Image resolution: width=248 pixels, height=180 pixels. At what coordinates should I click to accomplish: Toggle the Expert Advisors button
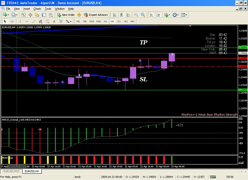click(96, 15)
